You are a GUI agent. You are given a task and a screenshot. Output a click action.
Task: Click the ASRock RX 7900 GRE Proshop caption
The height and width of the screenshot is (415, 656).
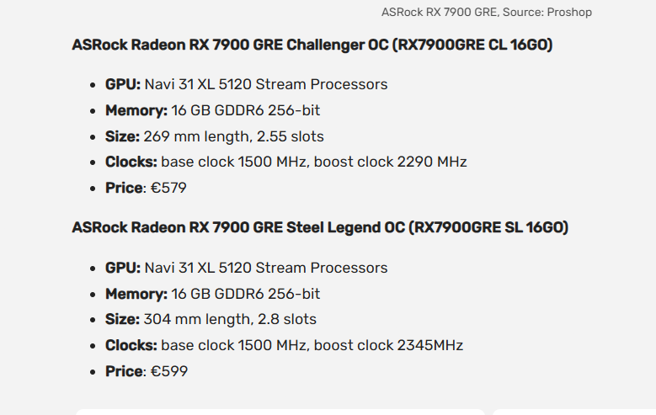pos(487,12)
